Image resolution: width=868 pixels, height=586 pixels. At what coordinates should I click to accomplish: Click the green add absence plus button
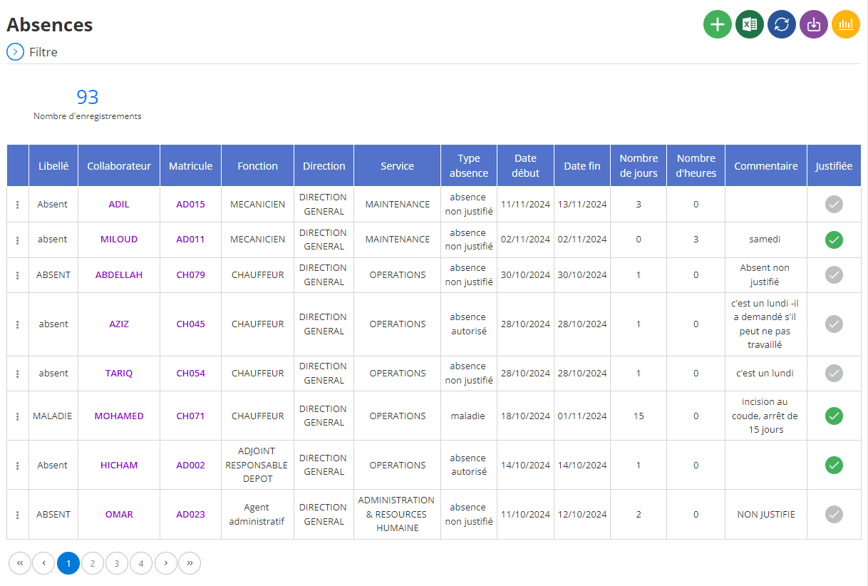(718, 24)
